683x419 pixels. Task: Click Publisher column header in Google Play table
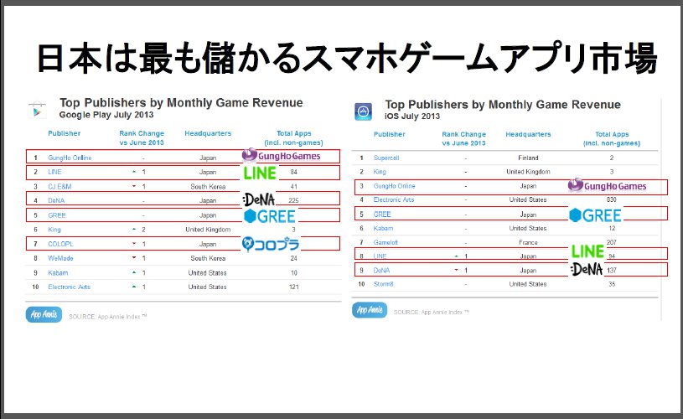tap(64, 133)
